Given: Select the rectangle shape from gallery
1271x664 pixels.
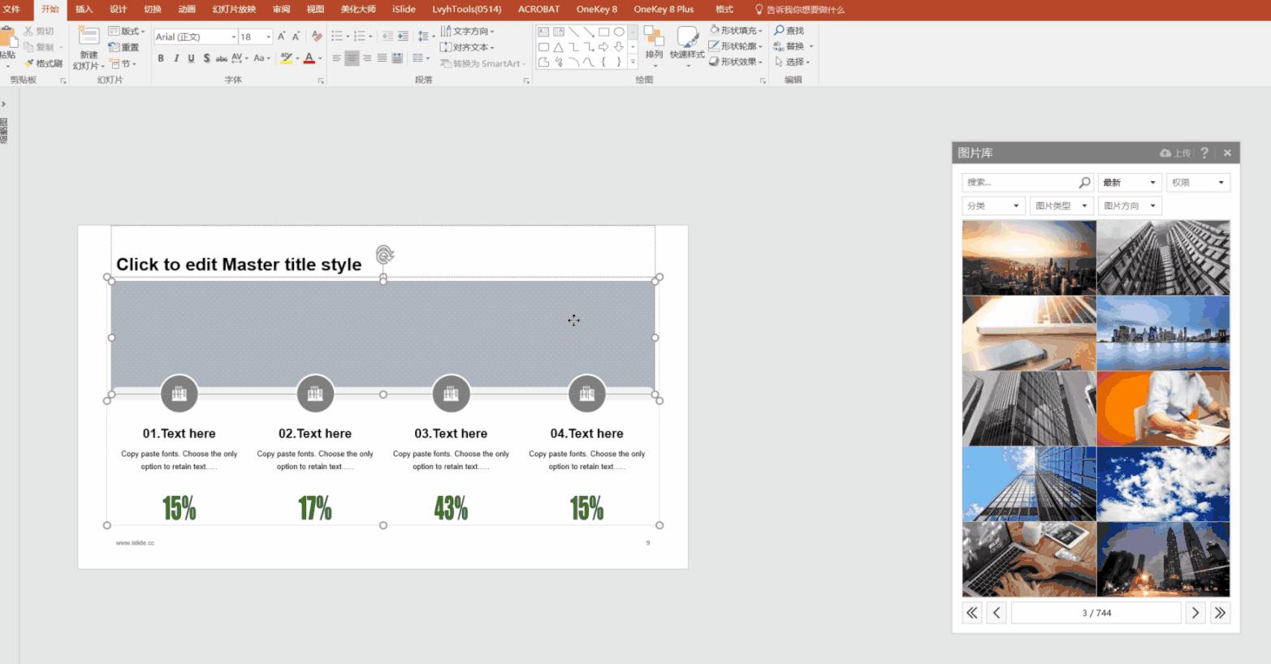Looking at the screenshot, I should (x=603, y=32).
